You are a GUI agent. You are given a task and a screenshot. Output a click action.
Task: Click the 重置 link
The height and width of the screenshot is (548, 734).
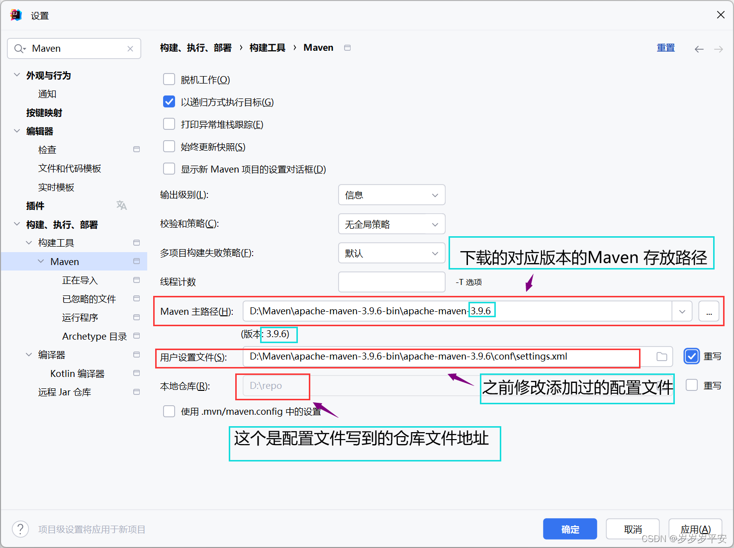666,48
